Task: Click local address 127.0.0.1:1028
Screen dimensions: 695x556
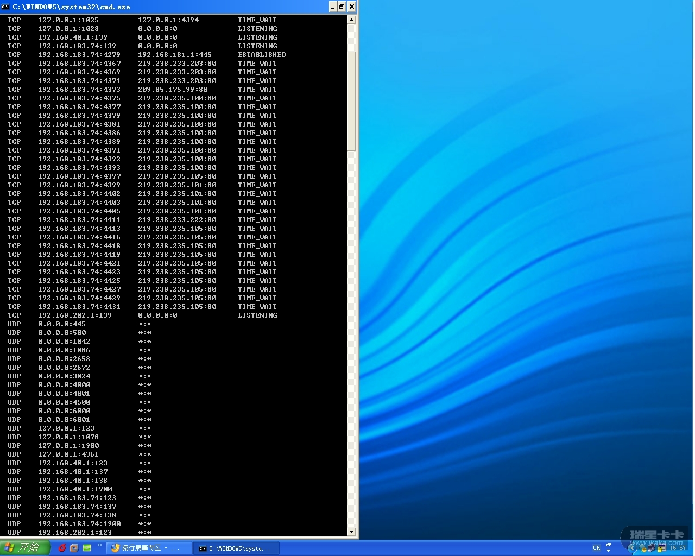Action: pyautogui.click(x=68, y=29)
